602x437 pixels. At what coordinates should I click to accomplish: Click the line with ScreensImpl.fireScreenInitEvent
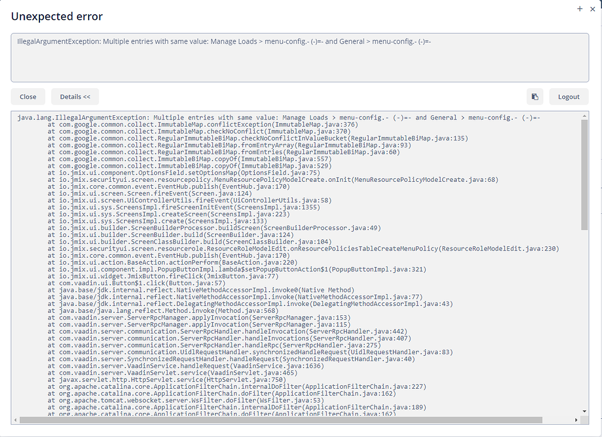pyautogui.click(x=184, y=208)
